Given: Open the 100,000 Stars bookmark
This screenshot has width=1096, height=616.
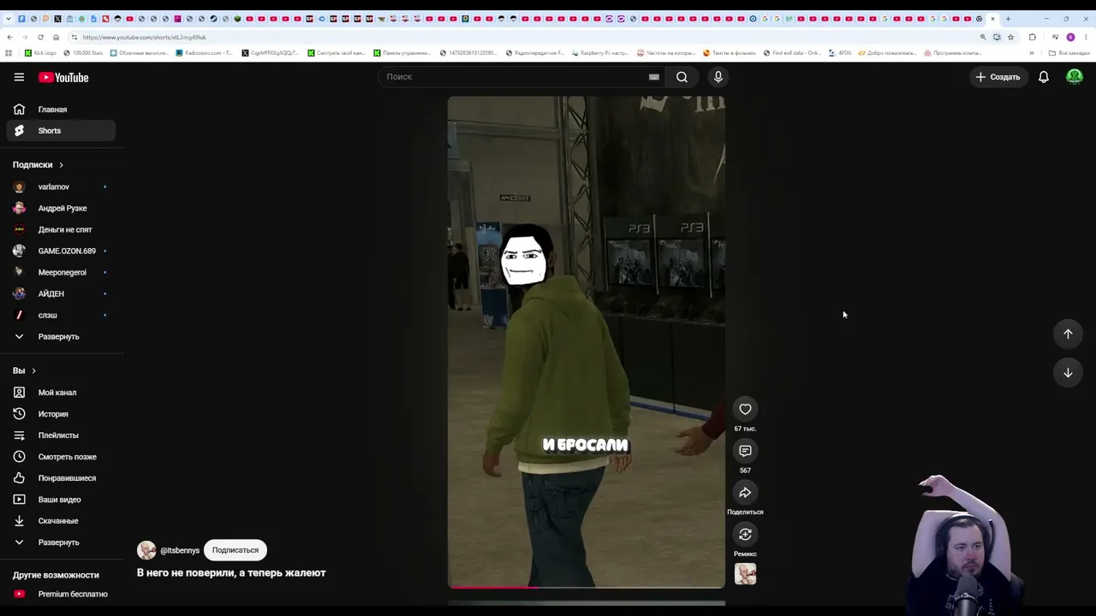Looking at the screenshot, I should pos(83,53).
